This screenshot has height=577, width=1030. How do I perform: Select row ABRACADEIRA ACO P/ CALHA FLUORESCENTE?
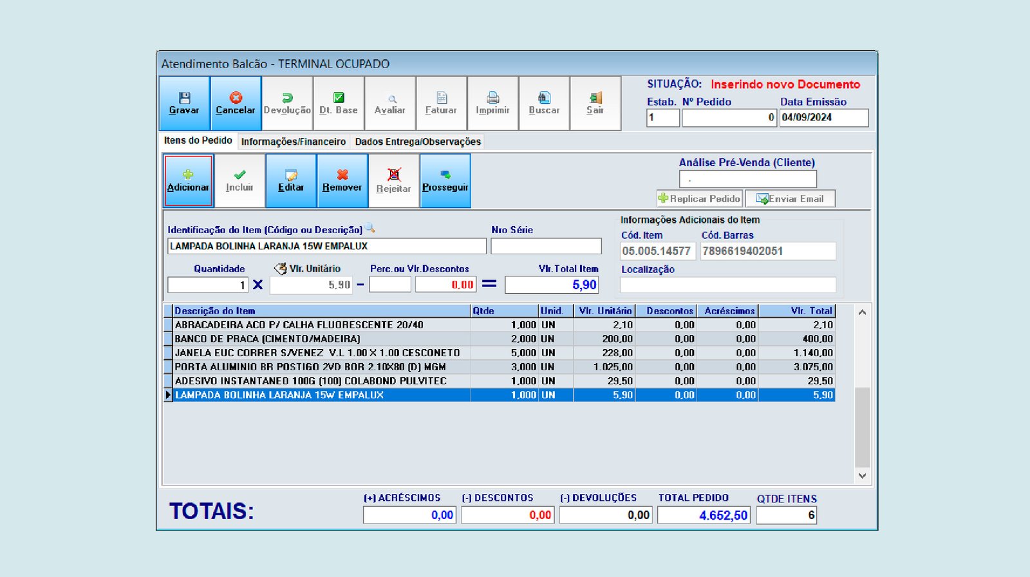(500, 325)
